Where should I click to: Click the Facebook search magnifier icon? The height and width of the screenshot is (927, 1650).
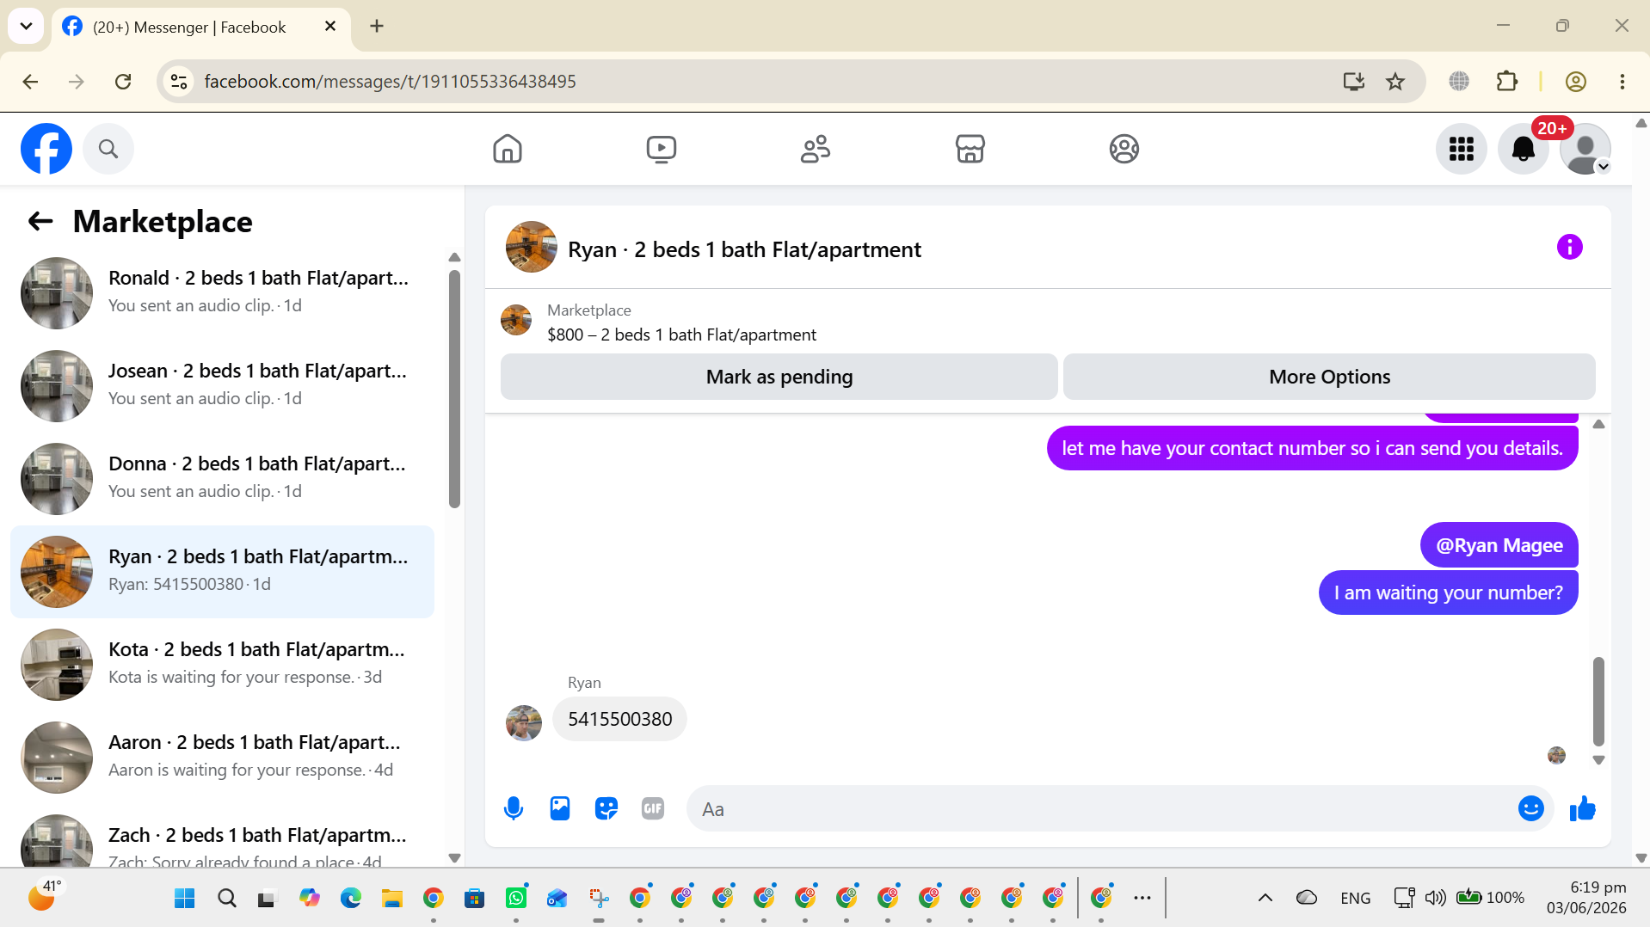point(108,149)
